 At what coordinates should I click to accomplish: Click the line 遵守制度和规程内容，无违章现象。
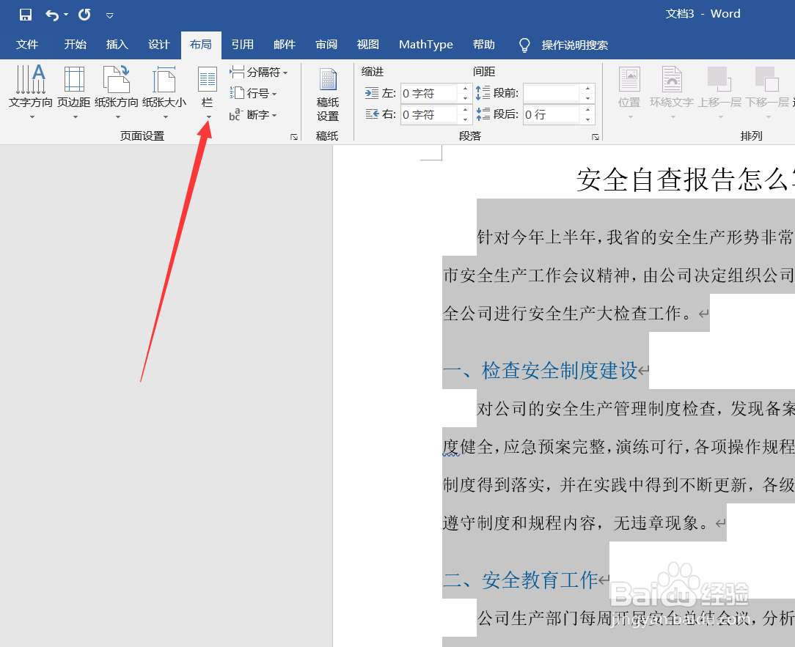[x=576, y=523]
